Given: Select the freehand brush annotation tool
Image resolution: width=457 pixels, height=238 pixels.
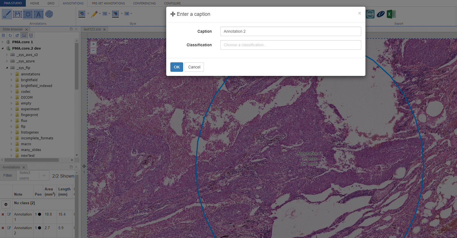Looking at the screenshot, I should 7,14.
